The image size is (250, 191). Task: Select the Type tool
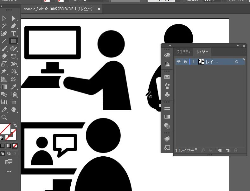pyautogui.click(x=14, y=33)
